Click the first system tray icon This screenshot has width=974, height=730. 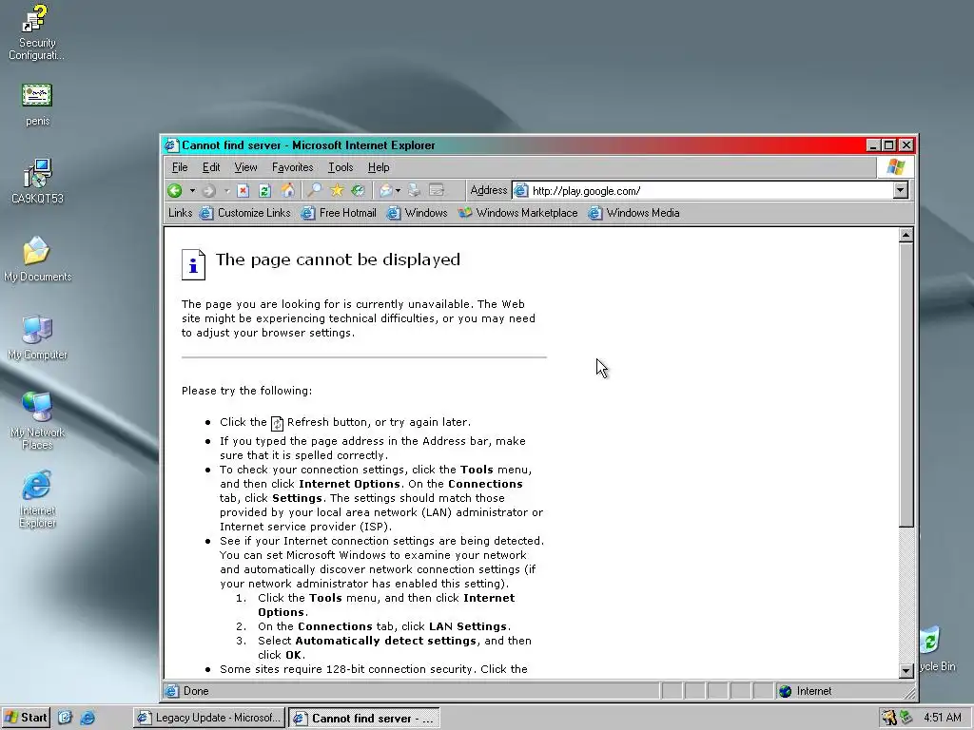(x=889, y=718)
